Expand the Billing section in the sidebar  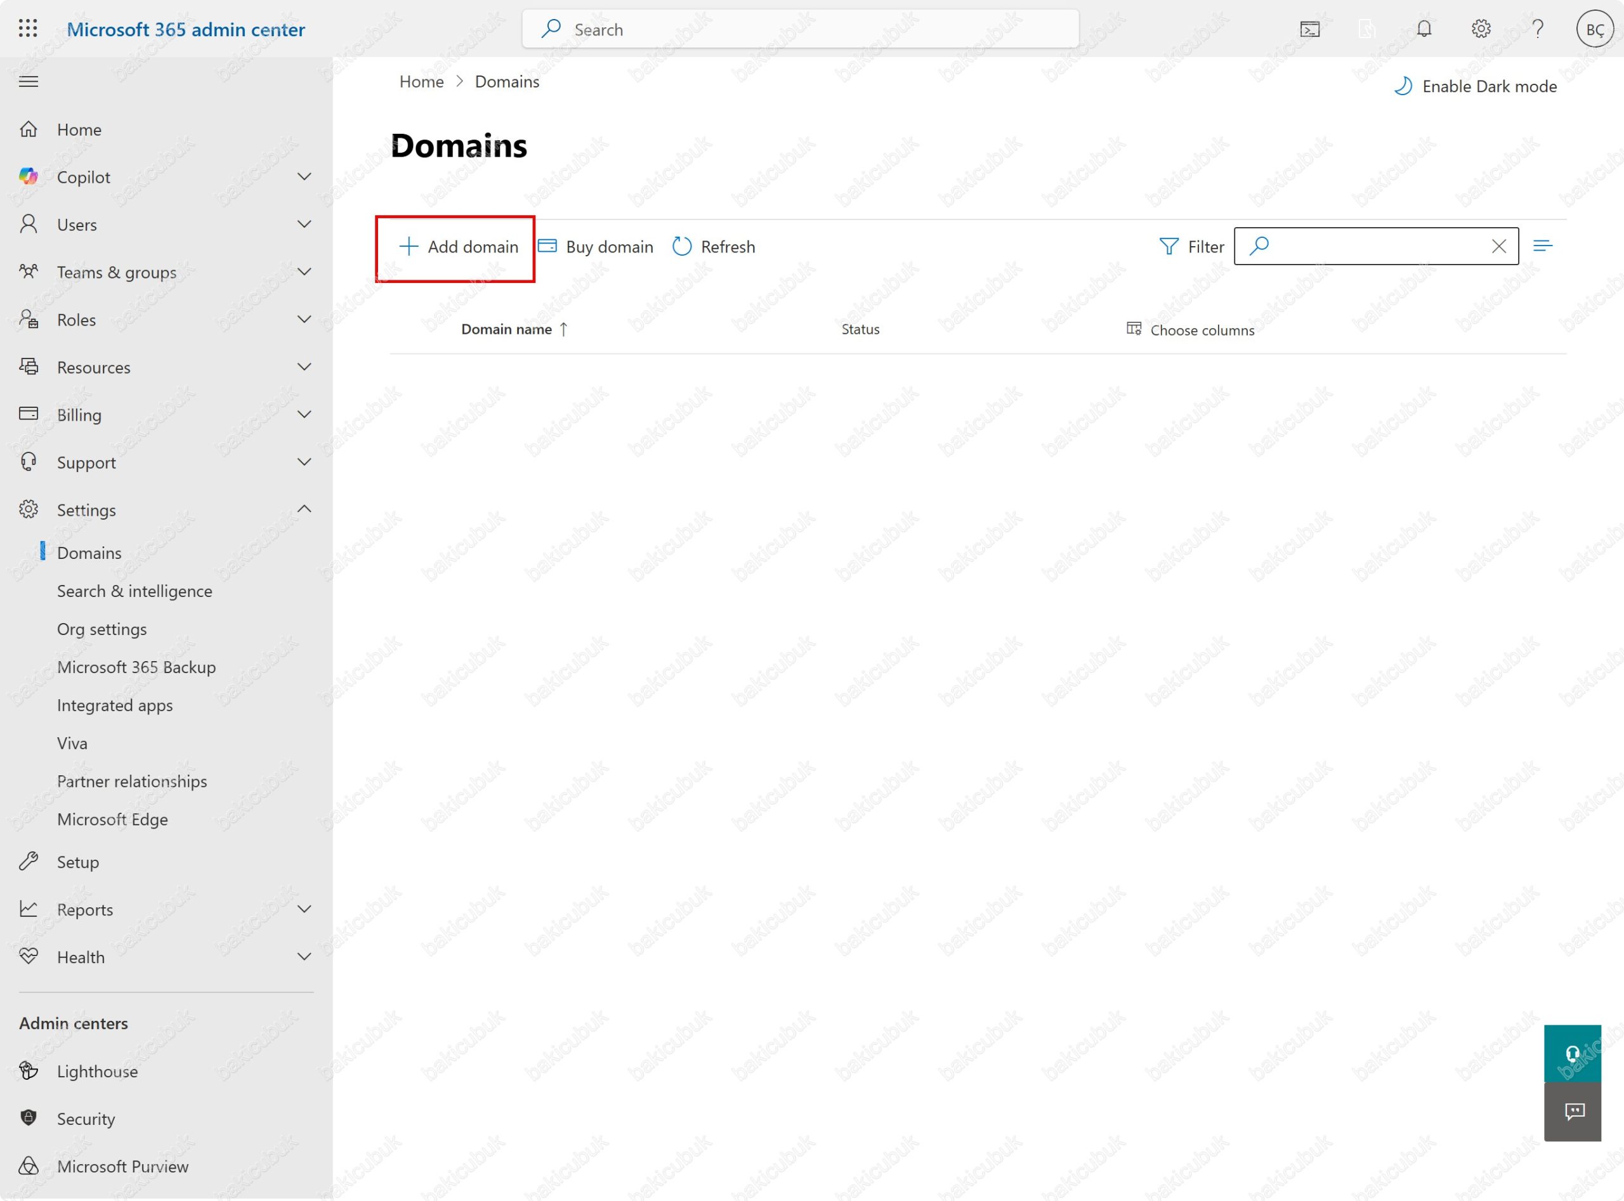tap(79, 415)
